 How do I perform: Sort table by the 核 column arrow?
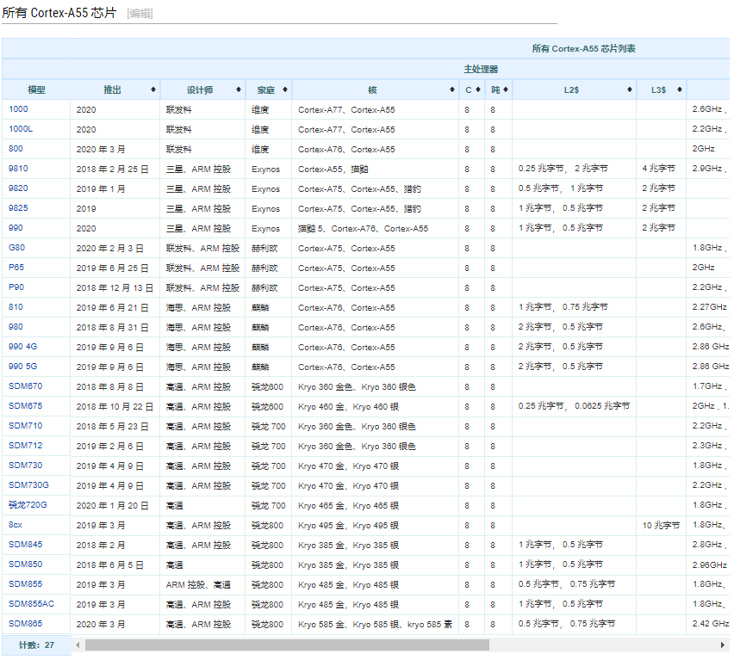coord(452,89)
